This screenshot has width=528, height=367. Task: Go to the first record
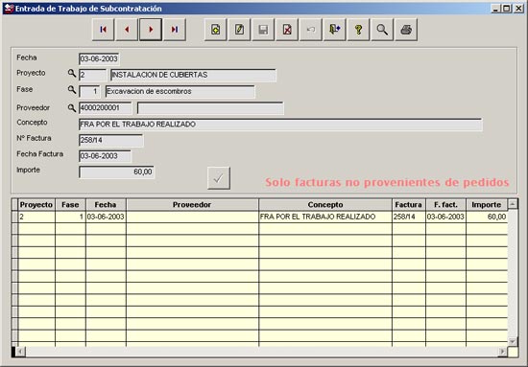click(103, 30)
